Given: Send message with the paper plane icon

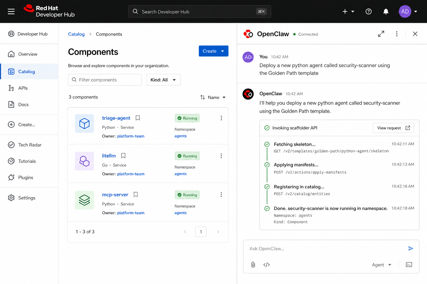Looking at the screenshot, I should (411, 248).
